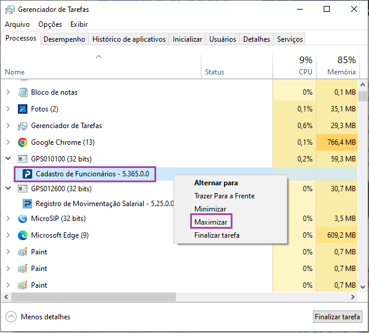Click the Bloco de notas icon
This screenshot has height=333, width=369.
point(23,92)
